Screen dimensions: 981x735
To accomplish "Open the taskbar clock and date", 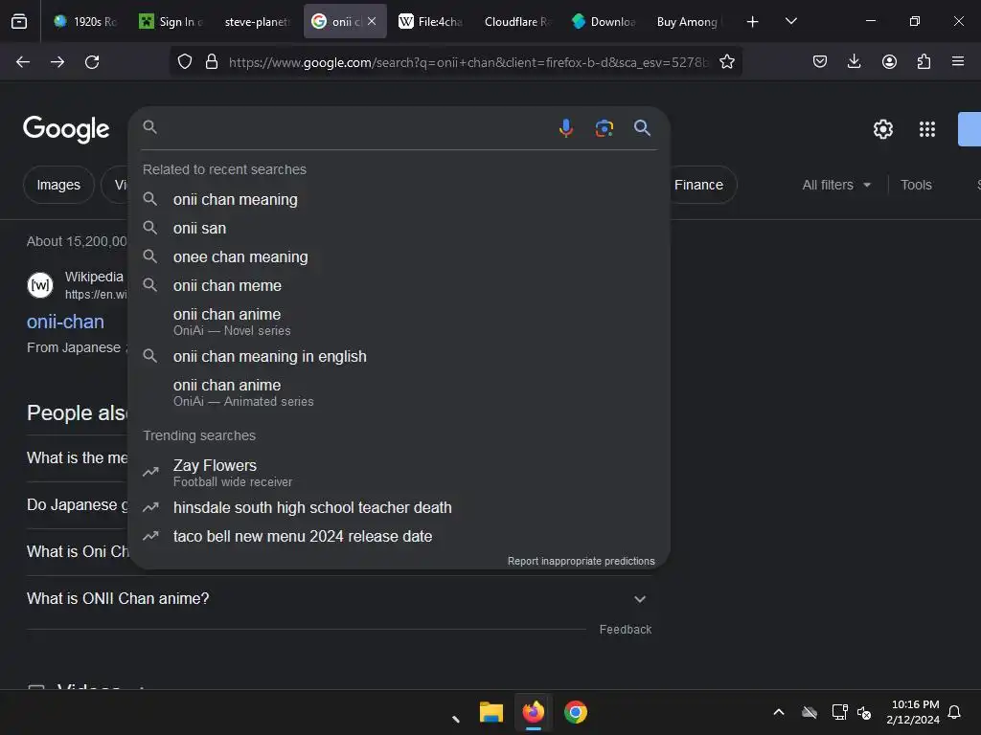I will [x=913, y=712].
